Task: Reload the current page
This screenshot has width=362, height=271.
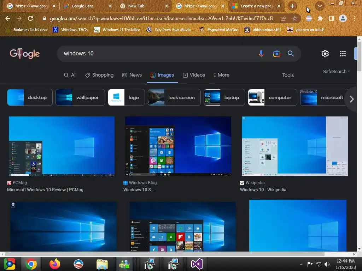Action: coord(30,18)
